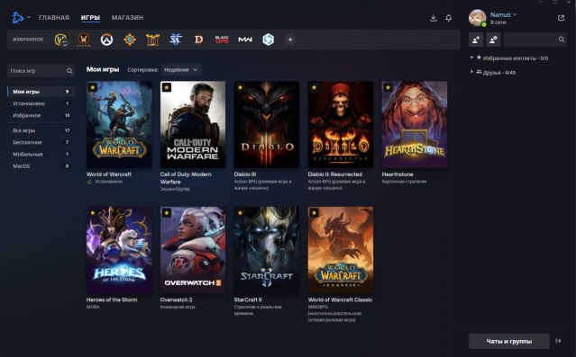
Task: Open the Hearthstone game thumbnail
Action: click(x=415, y=124)
